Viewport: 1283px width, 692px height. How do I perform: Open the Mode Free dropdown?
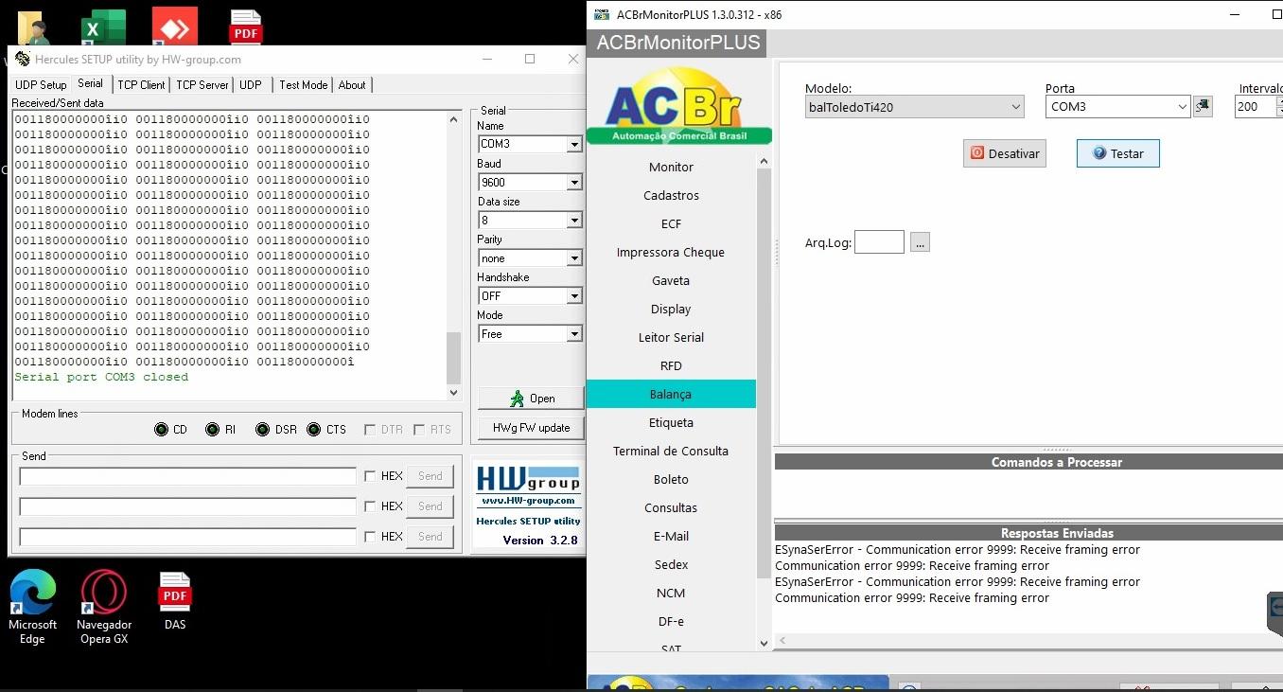573,334
